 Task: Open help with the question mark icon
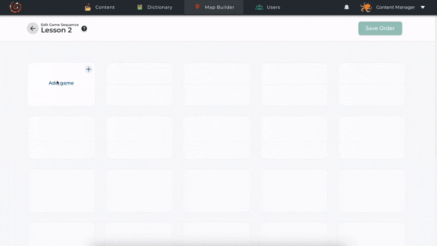(84, 29)
